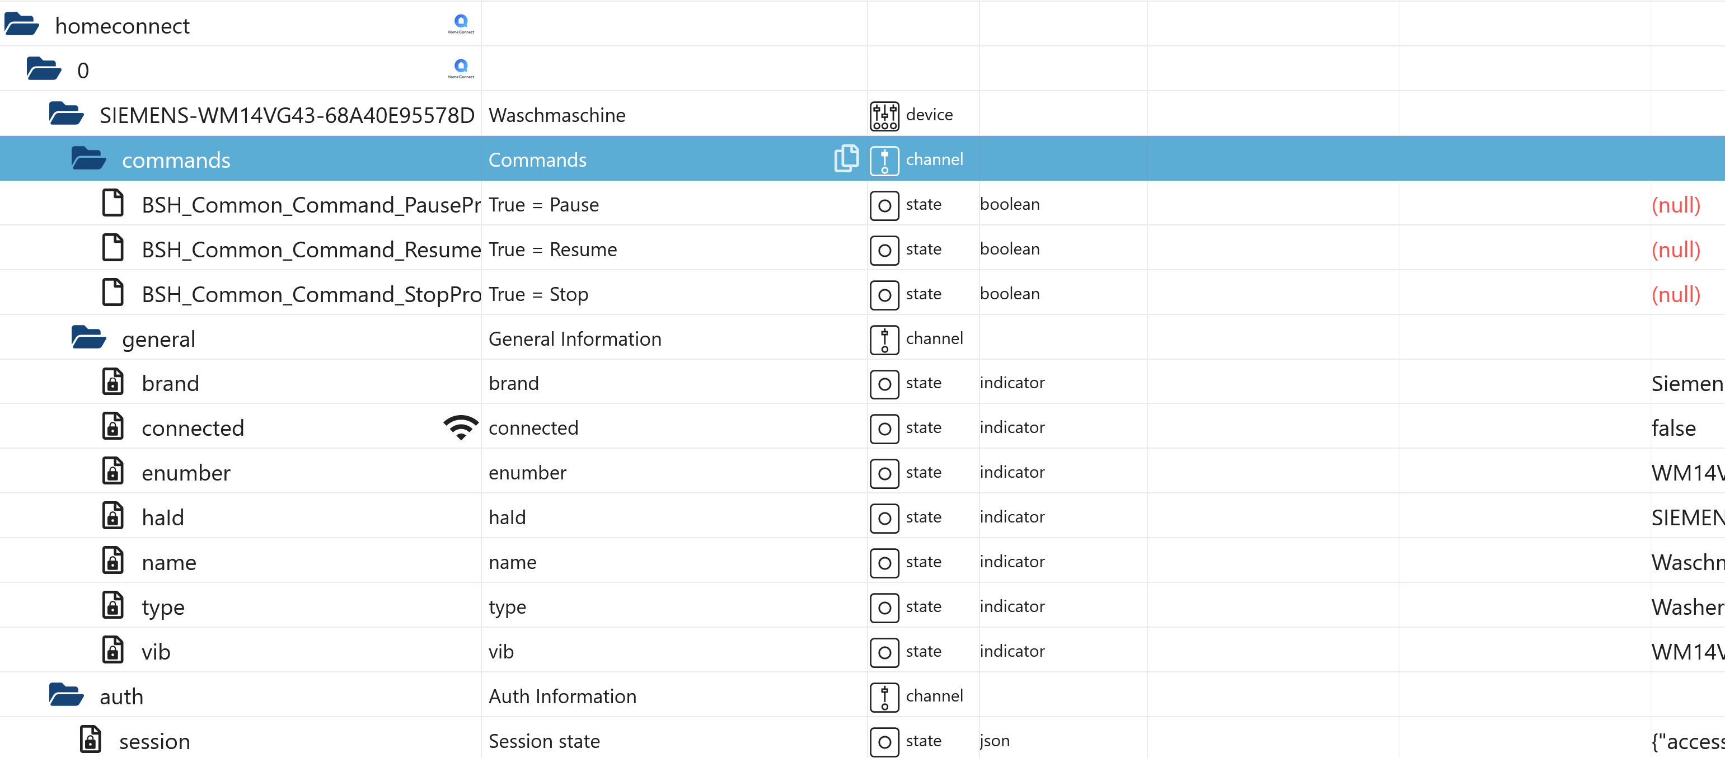Click the copy ID icon on commands row

click(846, 158)
